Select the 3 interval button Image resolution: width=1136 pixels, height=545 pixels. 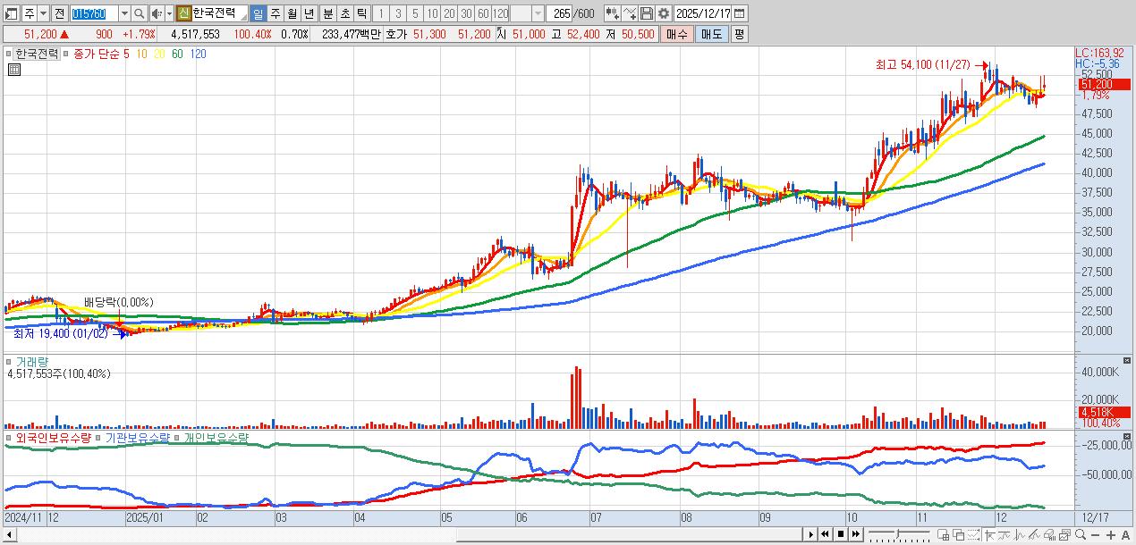point(398,13)
